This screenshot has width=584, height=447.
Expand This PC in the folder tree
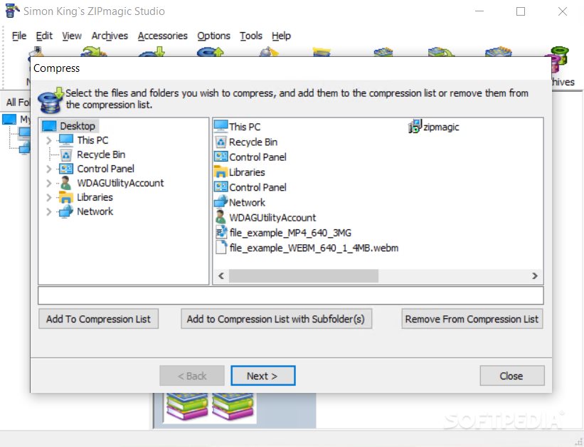[49, 140]
